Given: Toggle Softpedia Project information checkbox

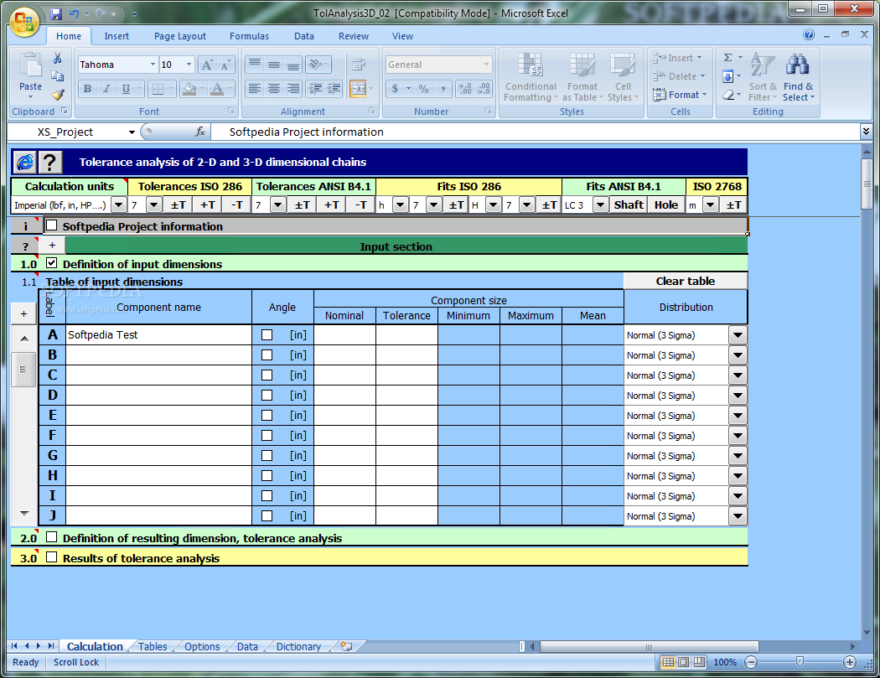Looking at the screenshot, I should point(52,225).
